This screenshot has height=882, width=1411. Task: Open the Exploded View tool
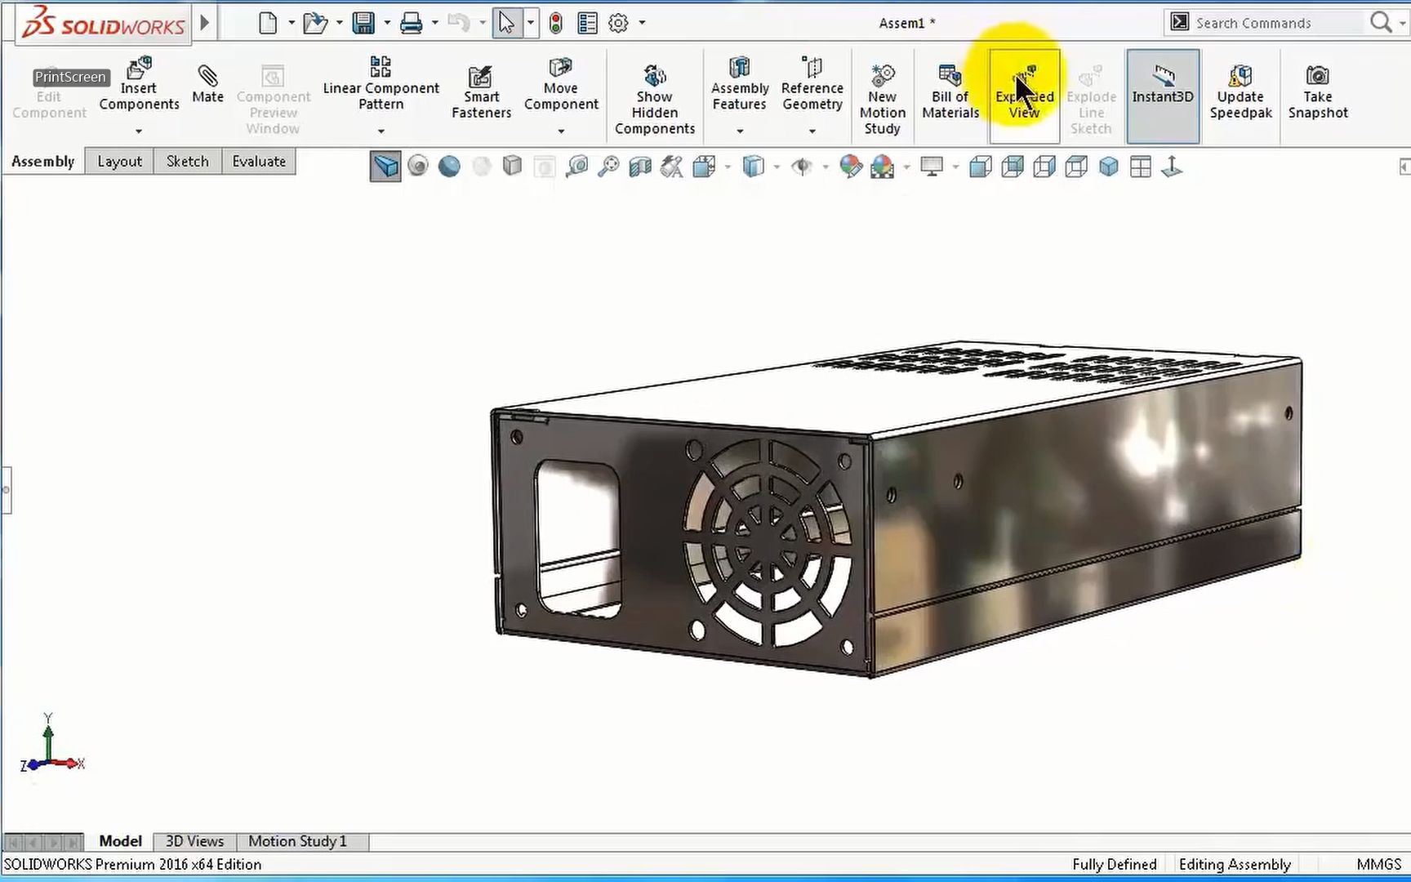(1024, 90)
